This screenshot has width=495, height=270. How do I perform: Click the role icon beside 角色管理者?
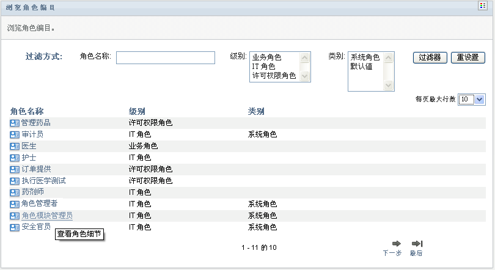click(15, 204)
